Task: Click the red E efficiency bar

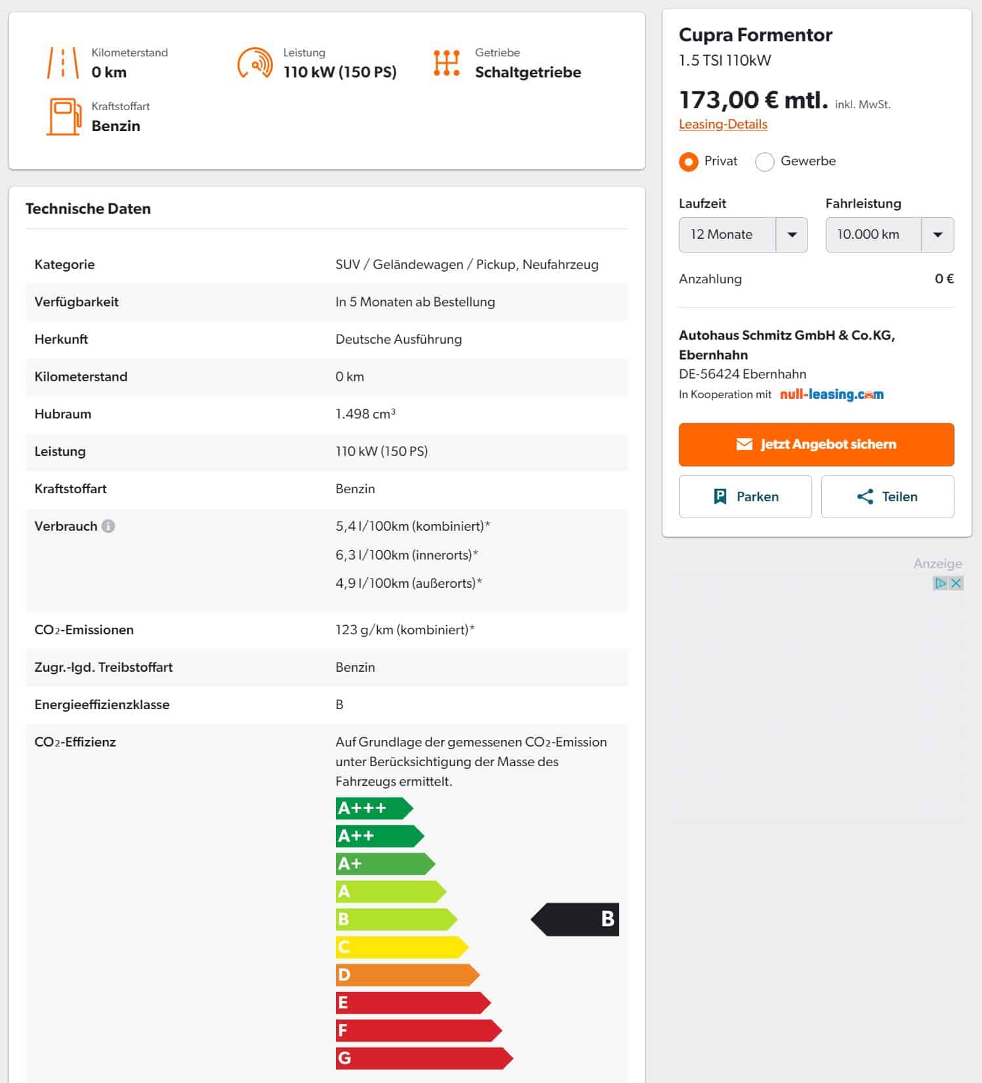Action: [413, 1002]
